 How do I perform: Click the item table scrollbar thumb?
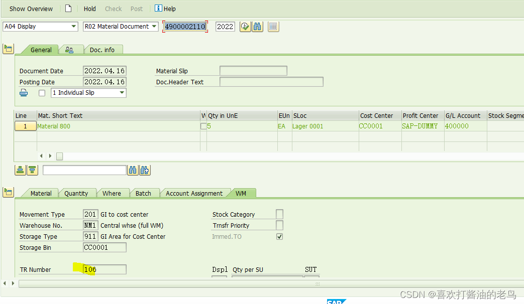coord(59,156)
